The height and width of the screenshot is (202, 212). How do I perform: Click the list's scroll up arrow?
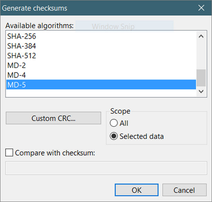(x=201, y=36)
